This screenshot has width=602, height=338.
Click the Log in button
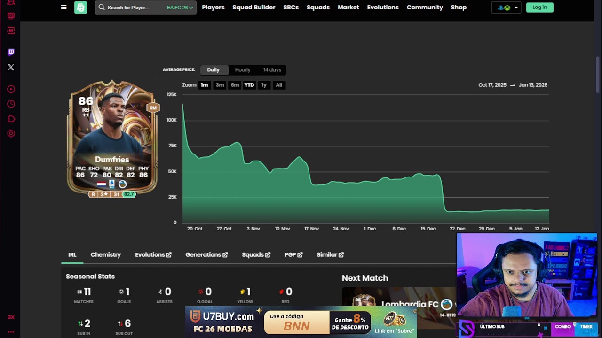pyautogui.click(x=539, y=8)
